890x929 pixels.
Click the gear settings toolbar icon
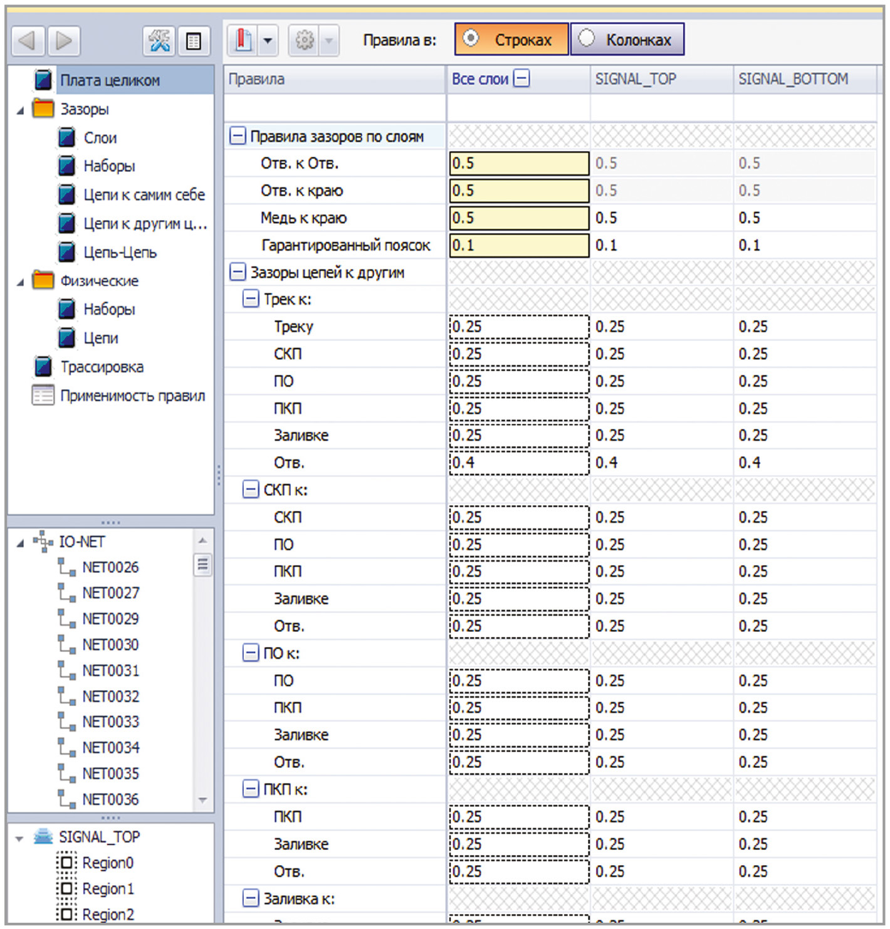[x=305, y=41]
